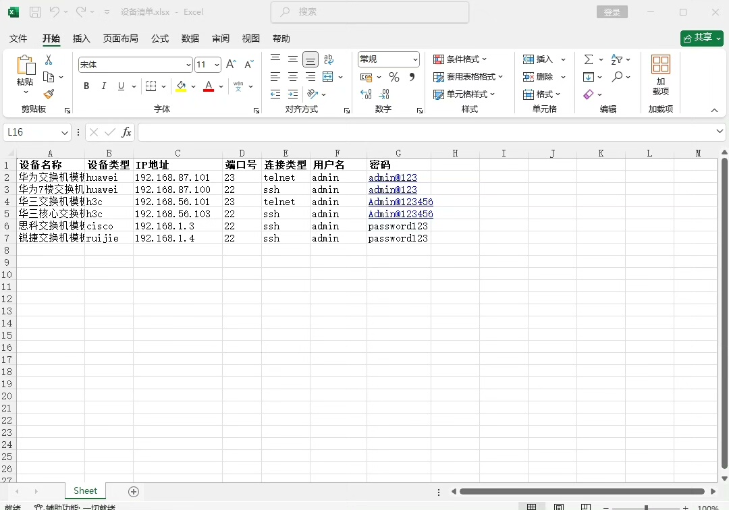729x510 pixels.
Task: Open the 公式 ribbon tab
Action: tap(160, 38)
